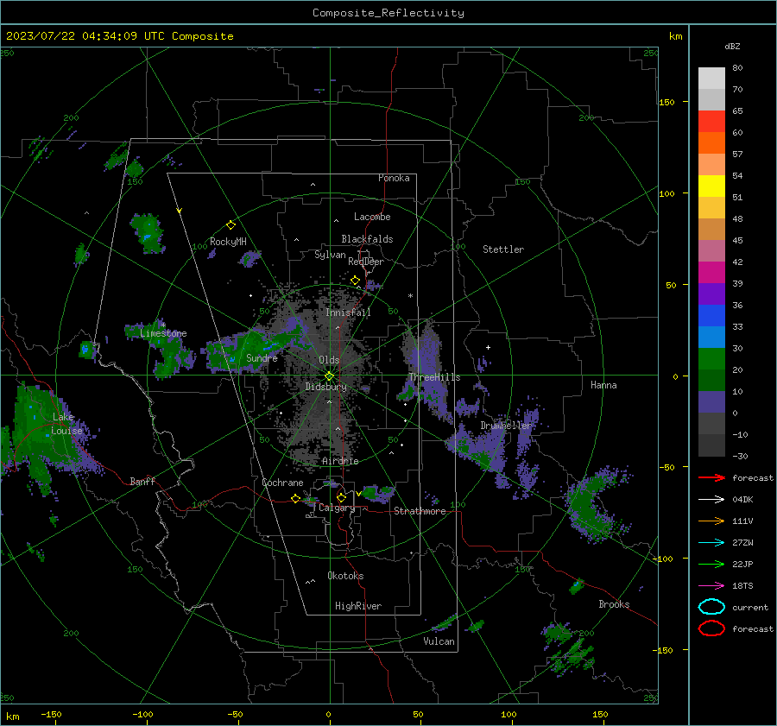Click the Drumheller label
Image resolution: width=777 pixels, height=726 pixels.
click(506, 426)
